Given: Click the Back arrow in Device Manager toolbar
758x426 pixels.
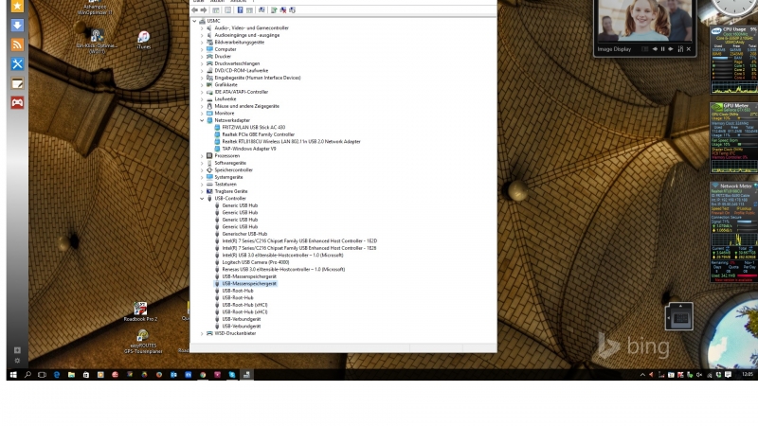Looking at the screenshot, I should tap(194, 9).
